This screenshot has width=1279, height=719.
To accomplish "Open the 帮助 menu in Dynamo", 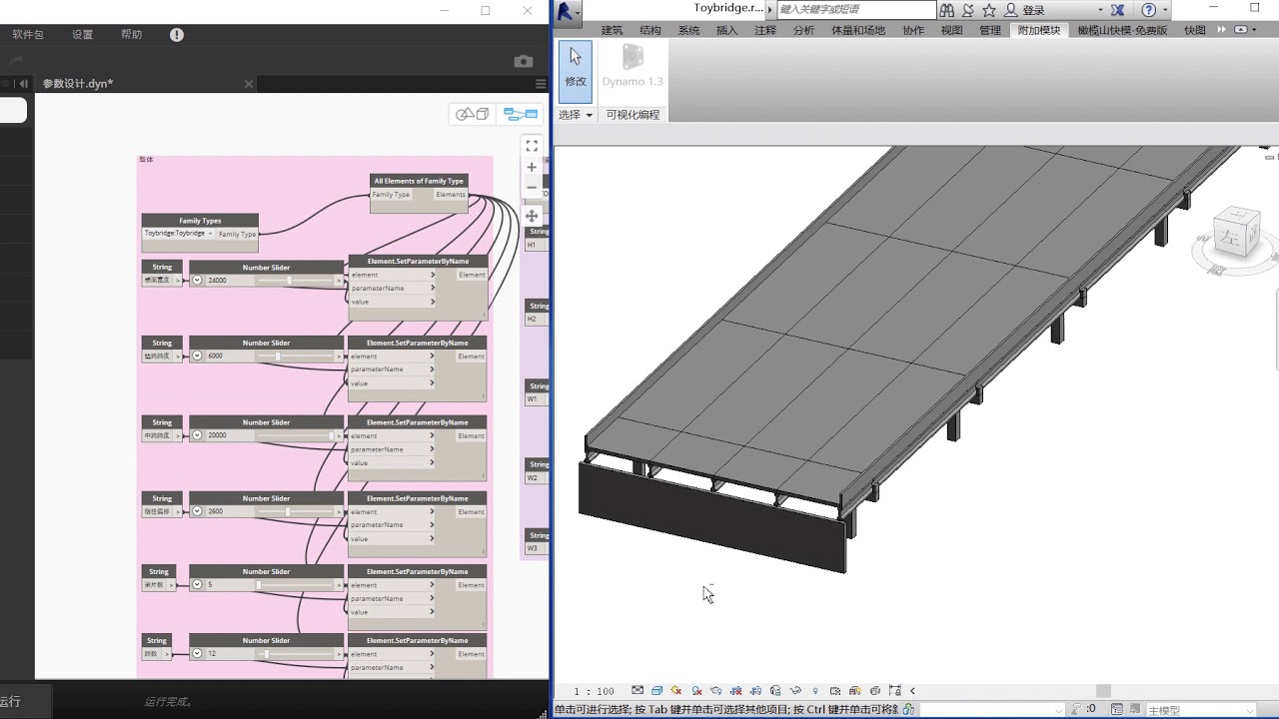I will (131, 34).
